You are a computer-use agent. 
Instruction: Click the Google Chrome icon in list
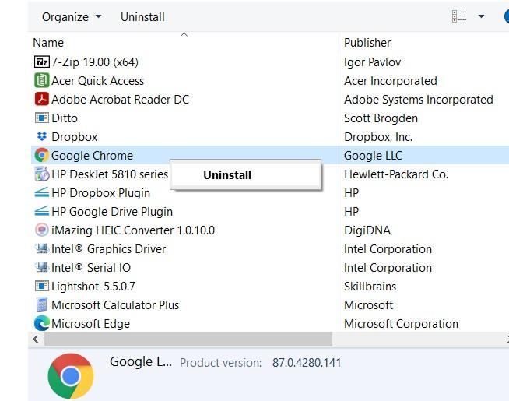pyautogui.click(x=41, y=155)
